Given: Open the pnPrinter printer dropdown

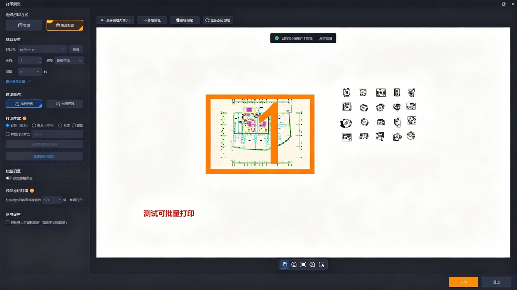Looking at the screenshot, I should pyautogui.click(x=42, y=49).
